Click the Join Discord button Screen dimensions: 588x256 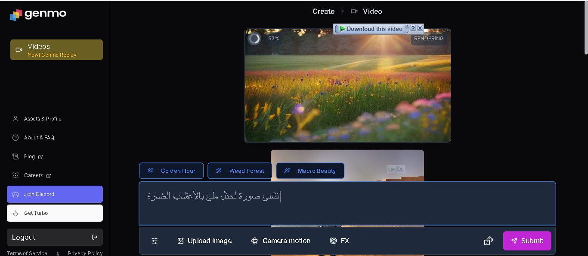click(55, 194)
